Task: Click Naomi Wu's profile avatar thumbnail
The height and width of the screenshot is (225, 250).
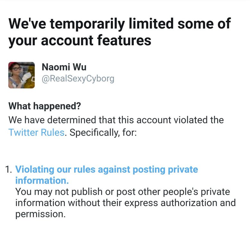Action: point(22,75)
